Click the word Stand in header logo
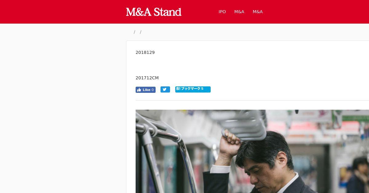This screenshot has width=369, height=193. (167, 12)
